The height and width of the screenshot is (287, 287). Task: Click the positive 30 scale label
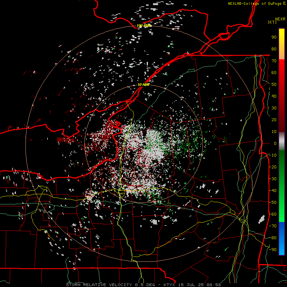pyautogui.click(x=274, y=108)
